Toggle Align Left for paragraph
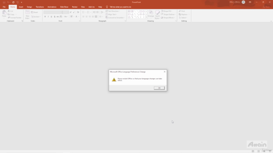 (x=83, y=17)
